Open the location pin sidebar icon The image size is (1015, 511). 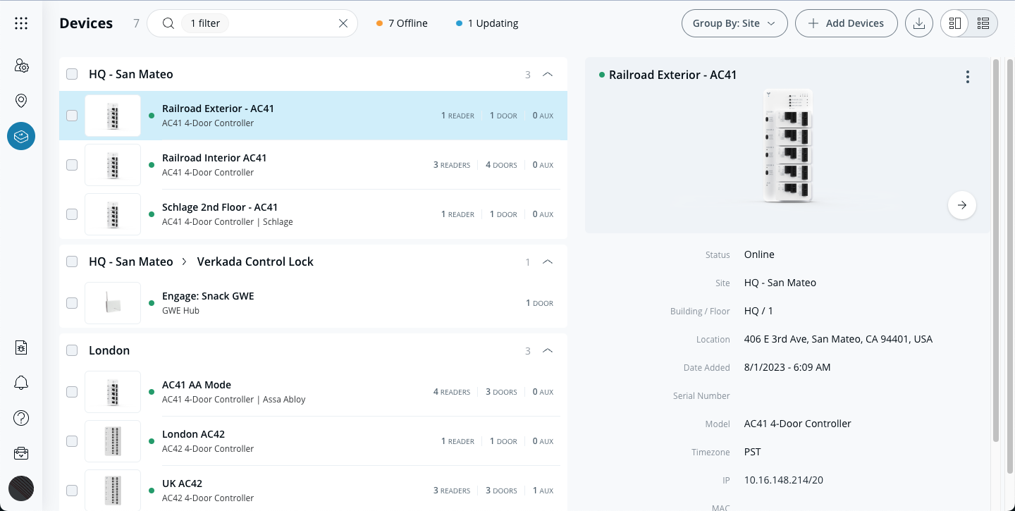[x=21, y=101]
